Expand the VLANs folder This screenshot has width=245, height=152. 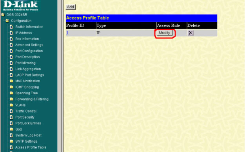pos(11,105)
